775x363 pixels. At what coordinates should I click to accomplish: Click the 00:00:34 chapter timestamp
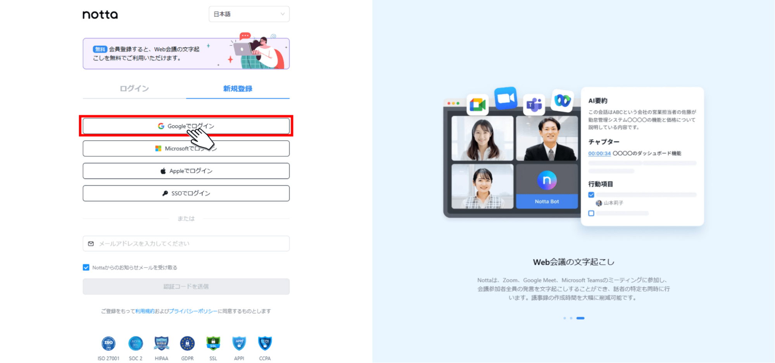coord(599,153)
